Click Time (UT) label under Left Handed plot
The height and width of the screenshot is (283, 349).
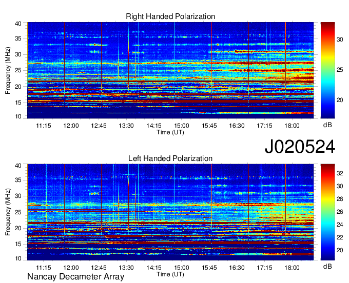click(170, 274)
